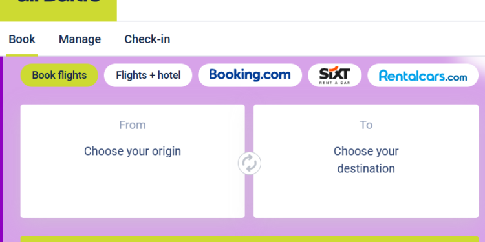Open the Check-in tab

(147, 39)
